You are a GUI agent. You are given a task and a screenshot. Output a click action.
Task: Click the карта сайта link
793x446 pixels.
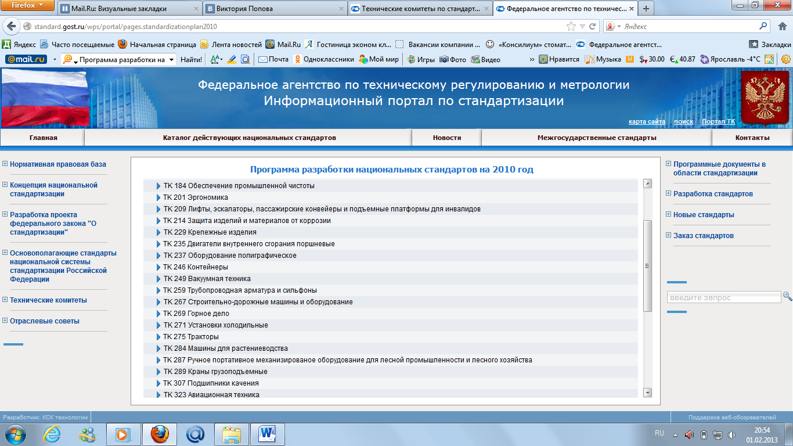tap(647, 121)
